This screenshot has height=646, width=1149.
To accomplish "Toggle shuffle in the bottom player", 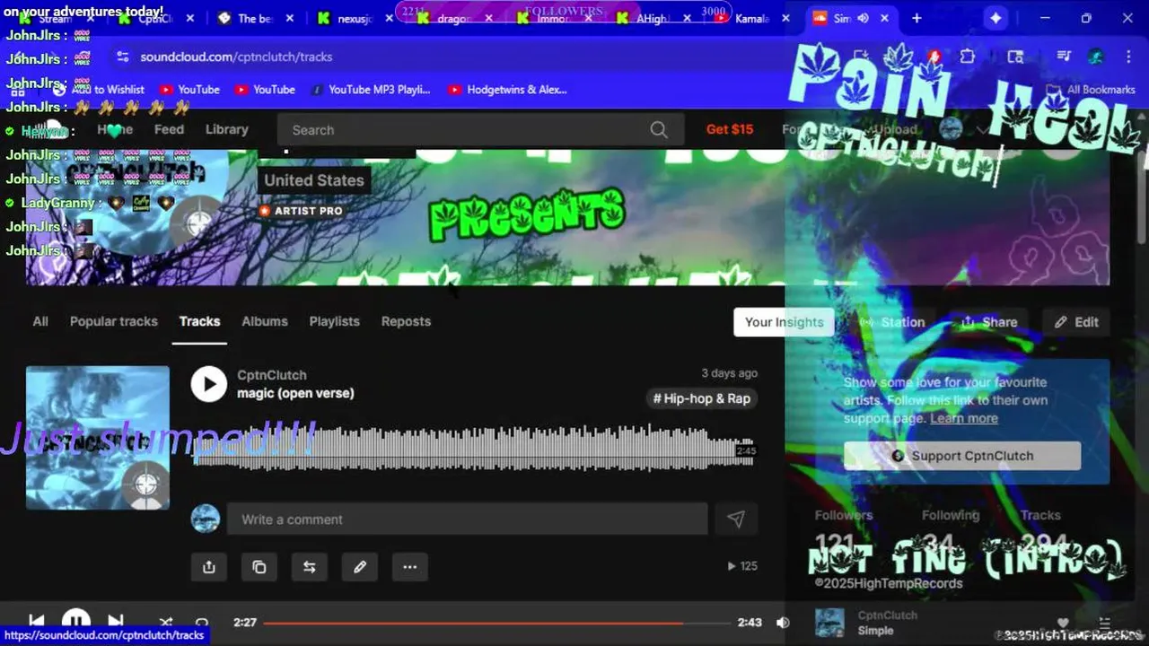I will pos(166,622).
